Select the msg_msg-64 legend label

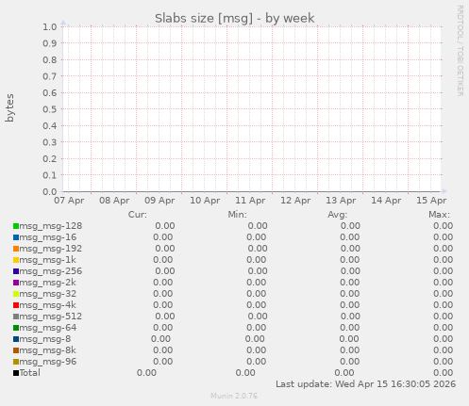48,328
